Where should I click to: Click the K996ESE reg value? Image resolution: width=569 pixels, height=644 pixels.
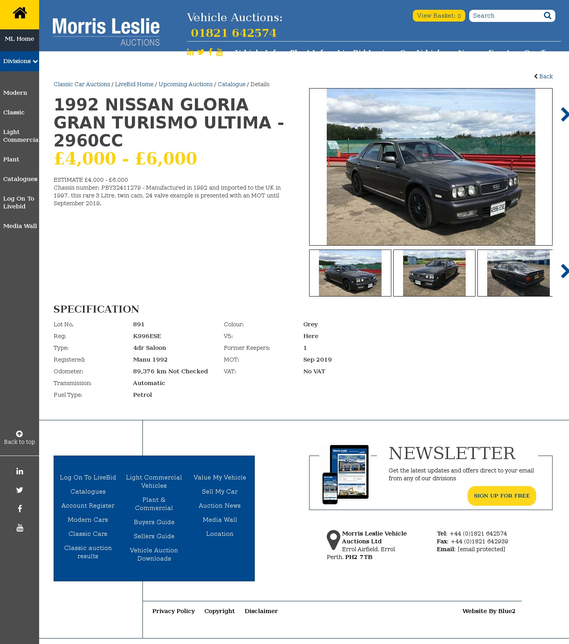click(x=147, y=336)
